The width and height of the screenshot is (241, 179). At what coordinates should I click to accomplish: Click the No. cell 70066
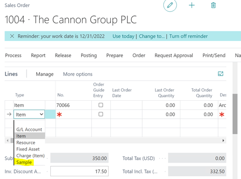(x=74, y=105)
